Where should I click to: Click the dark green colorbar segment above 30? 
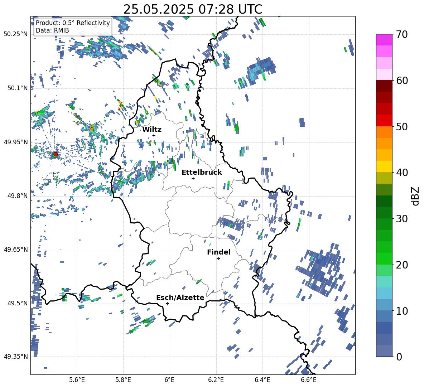pyautogui.click(x=384, y=201)
